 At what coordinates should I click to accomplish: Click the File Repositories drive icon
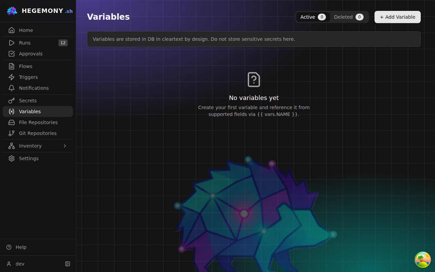point(12,122)
